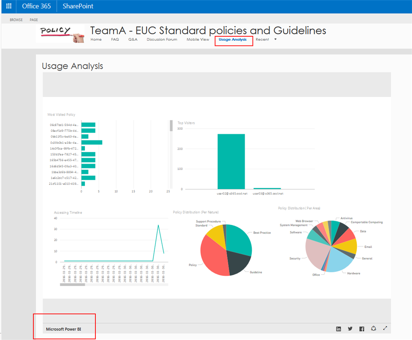The height and width of the screenshot is (340, 412).
Task: Click the Office 365 header link
Action: pyautogui.click(x=36, y=6)
